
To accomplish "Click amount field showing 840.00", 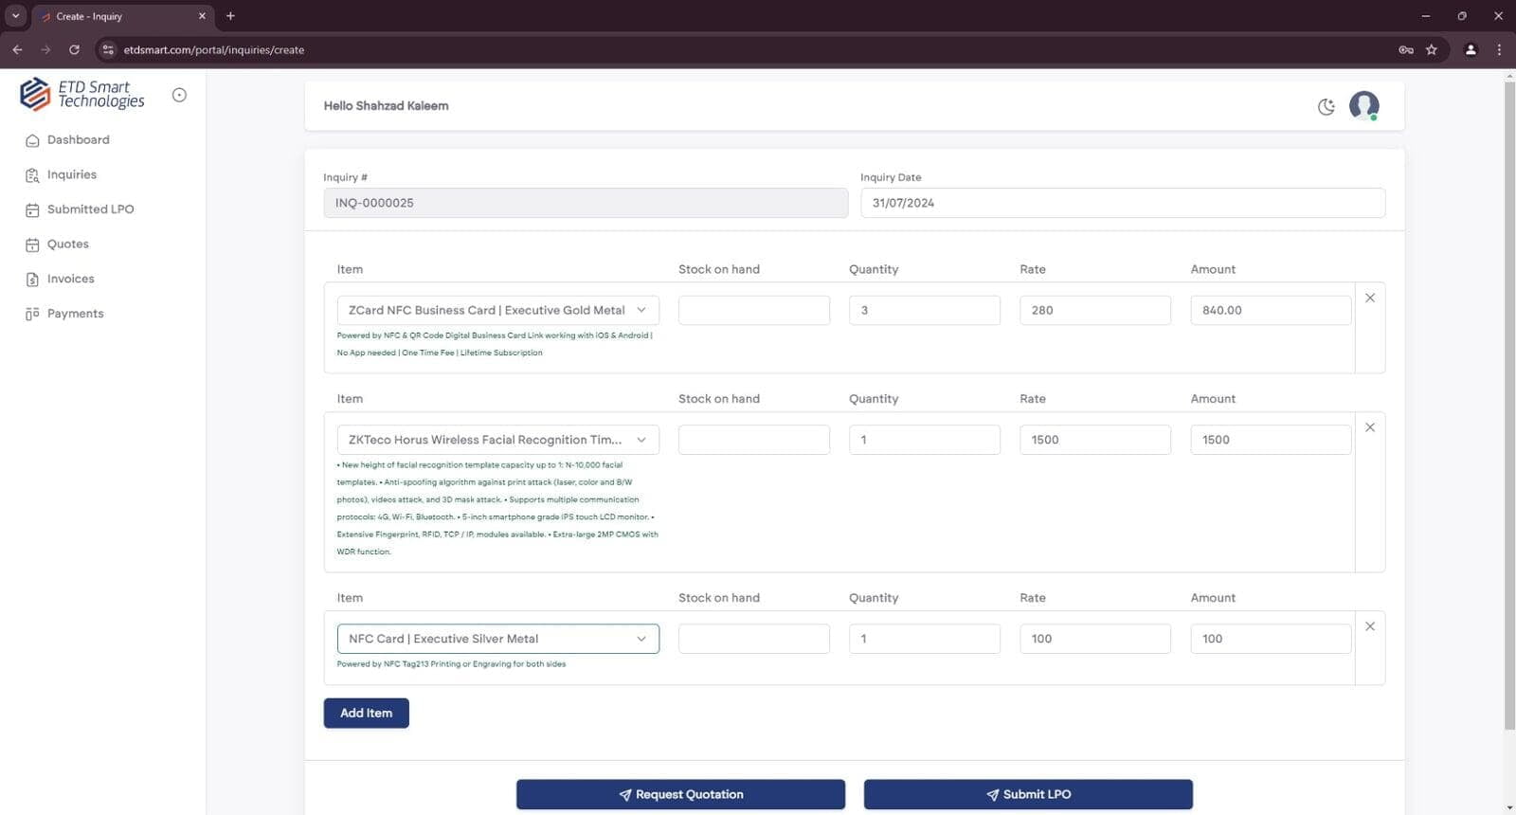I will [1271, 310].
